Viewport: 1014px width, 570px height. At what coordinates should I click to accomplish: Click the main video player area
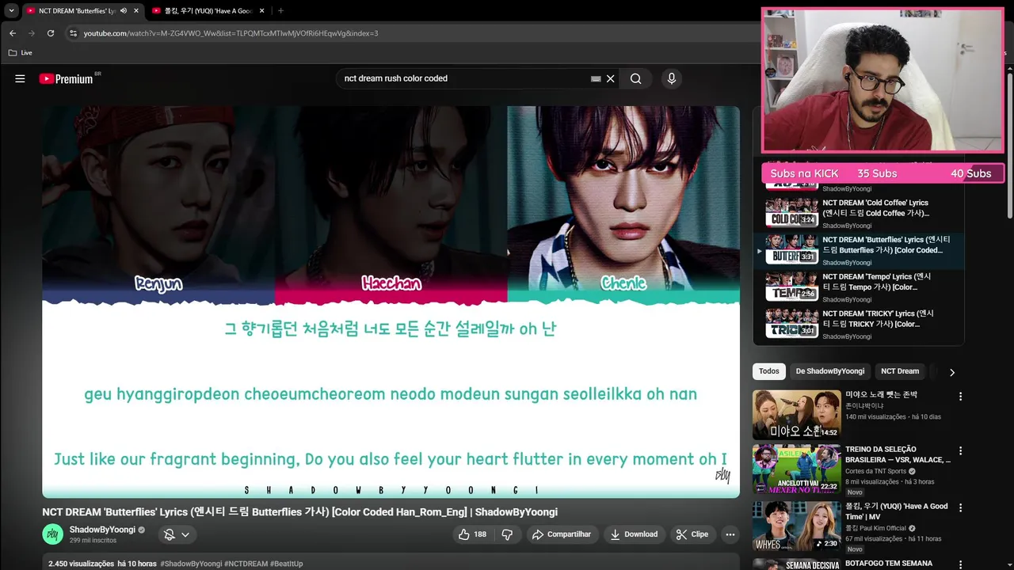(x=391, y=302)
